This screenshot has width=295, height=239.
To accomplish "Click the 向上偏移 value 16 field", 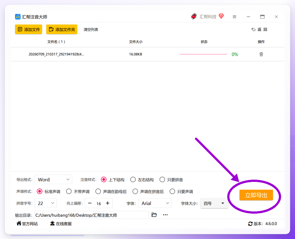I will coord(99,204).
